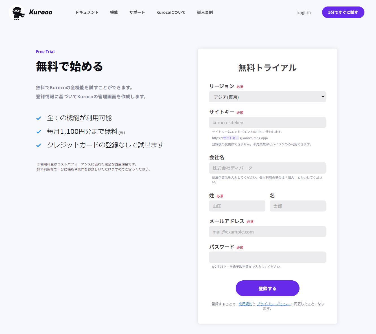Image resolution: width=376 pixels, height=334 pixels.
Task: Focus the パスワード input field
Action: [267, 257]
